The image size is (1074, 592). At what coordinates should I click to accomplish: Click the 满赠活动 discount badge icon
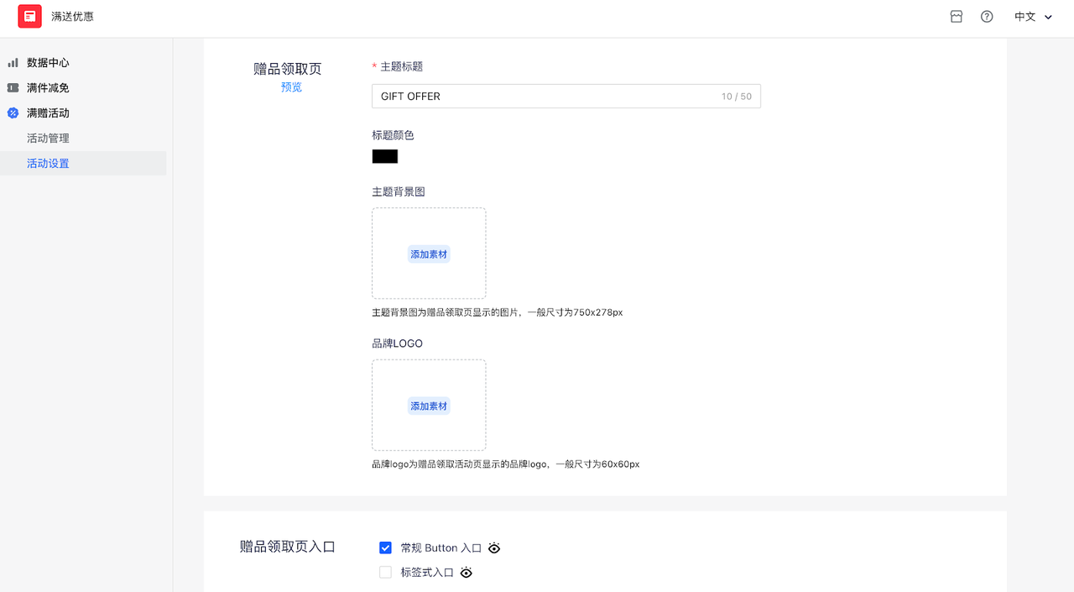[13, 113]
